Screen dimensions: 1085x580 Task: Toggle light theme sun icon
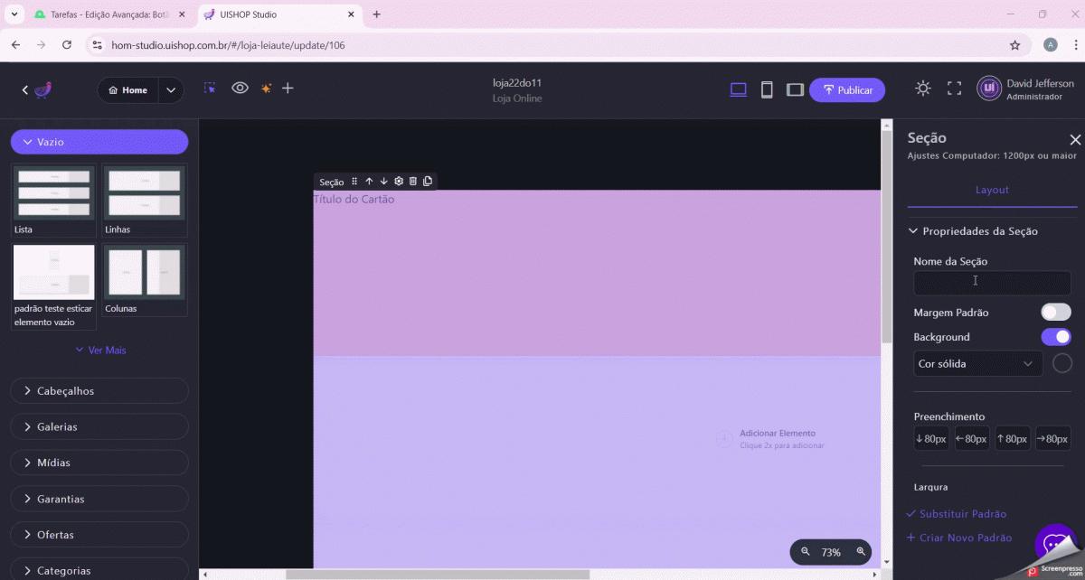(922, 89)
